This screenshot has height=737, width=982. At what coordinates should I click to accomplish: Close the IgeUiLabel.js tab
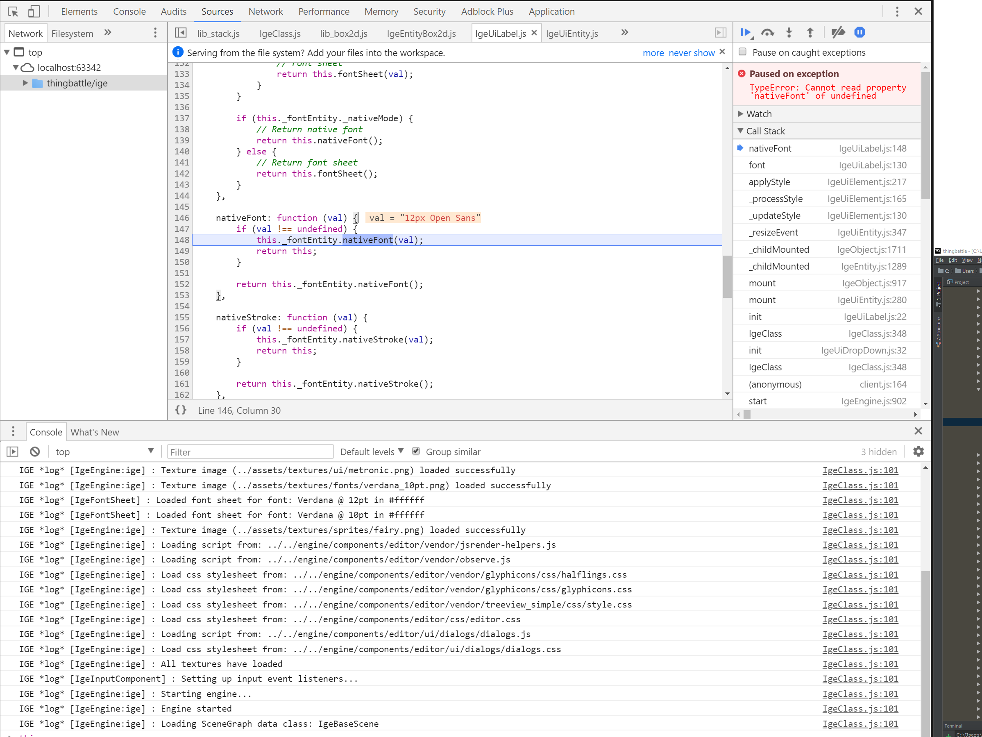tap(534, 33)
